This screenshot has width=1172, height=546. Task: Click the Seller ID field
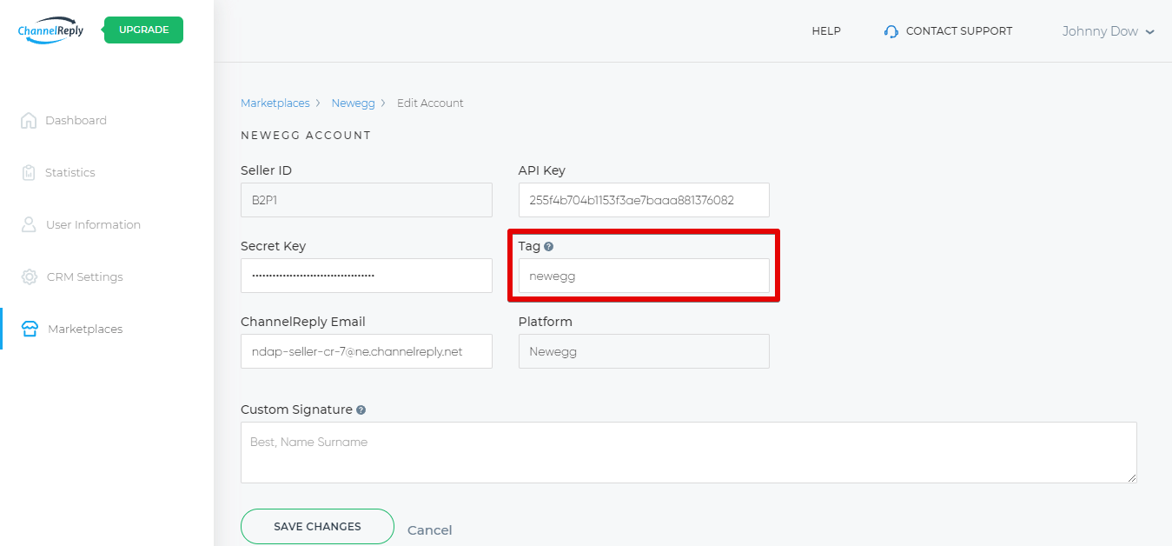[367, 200]
